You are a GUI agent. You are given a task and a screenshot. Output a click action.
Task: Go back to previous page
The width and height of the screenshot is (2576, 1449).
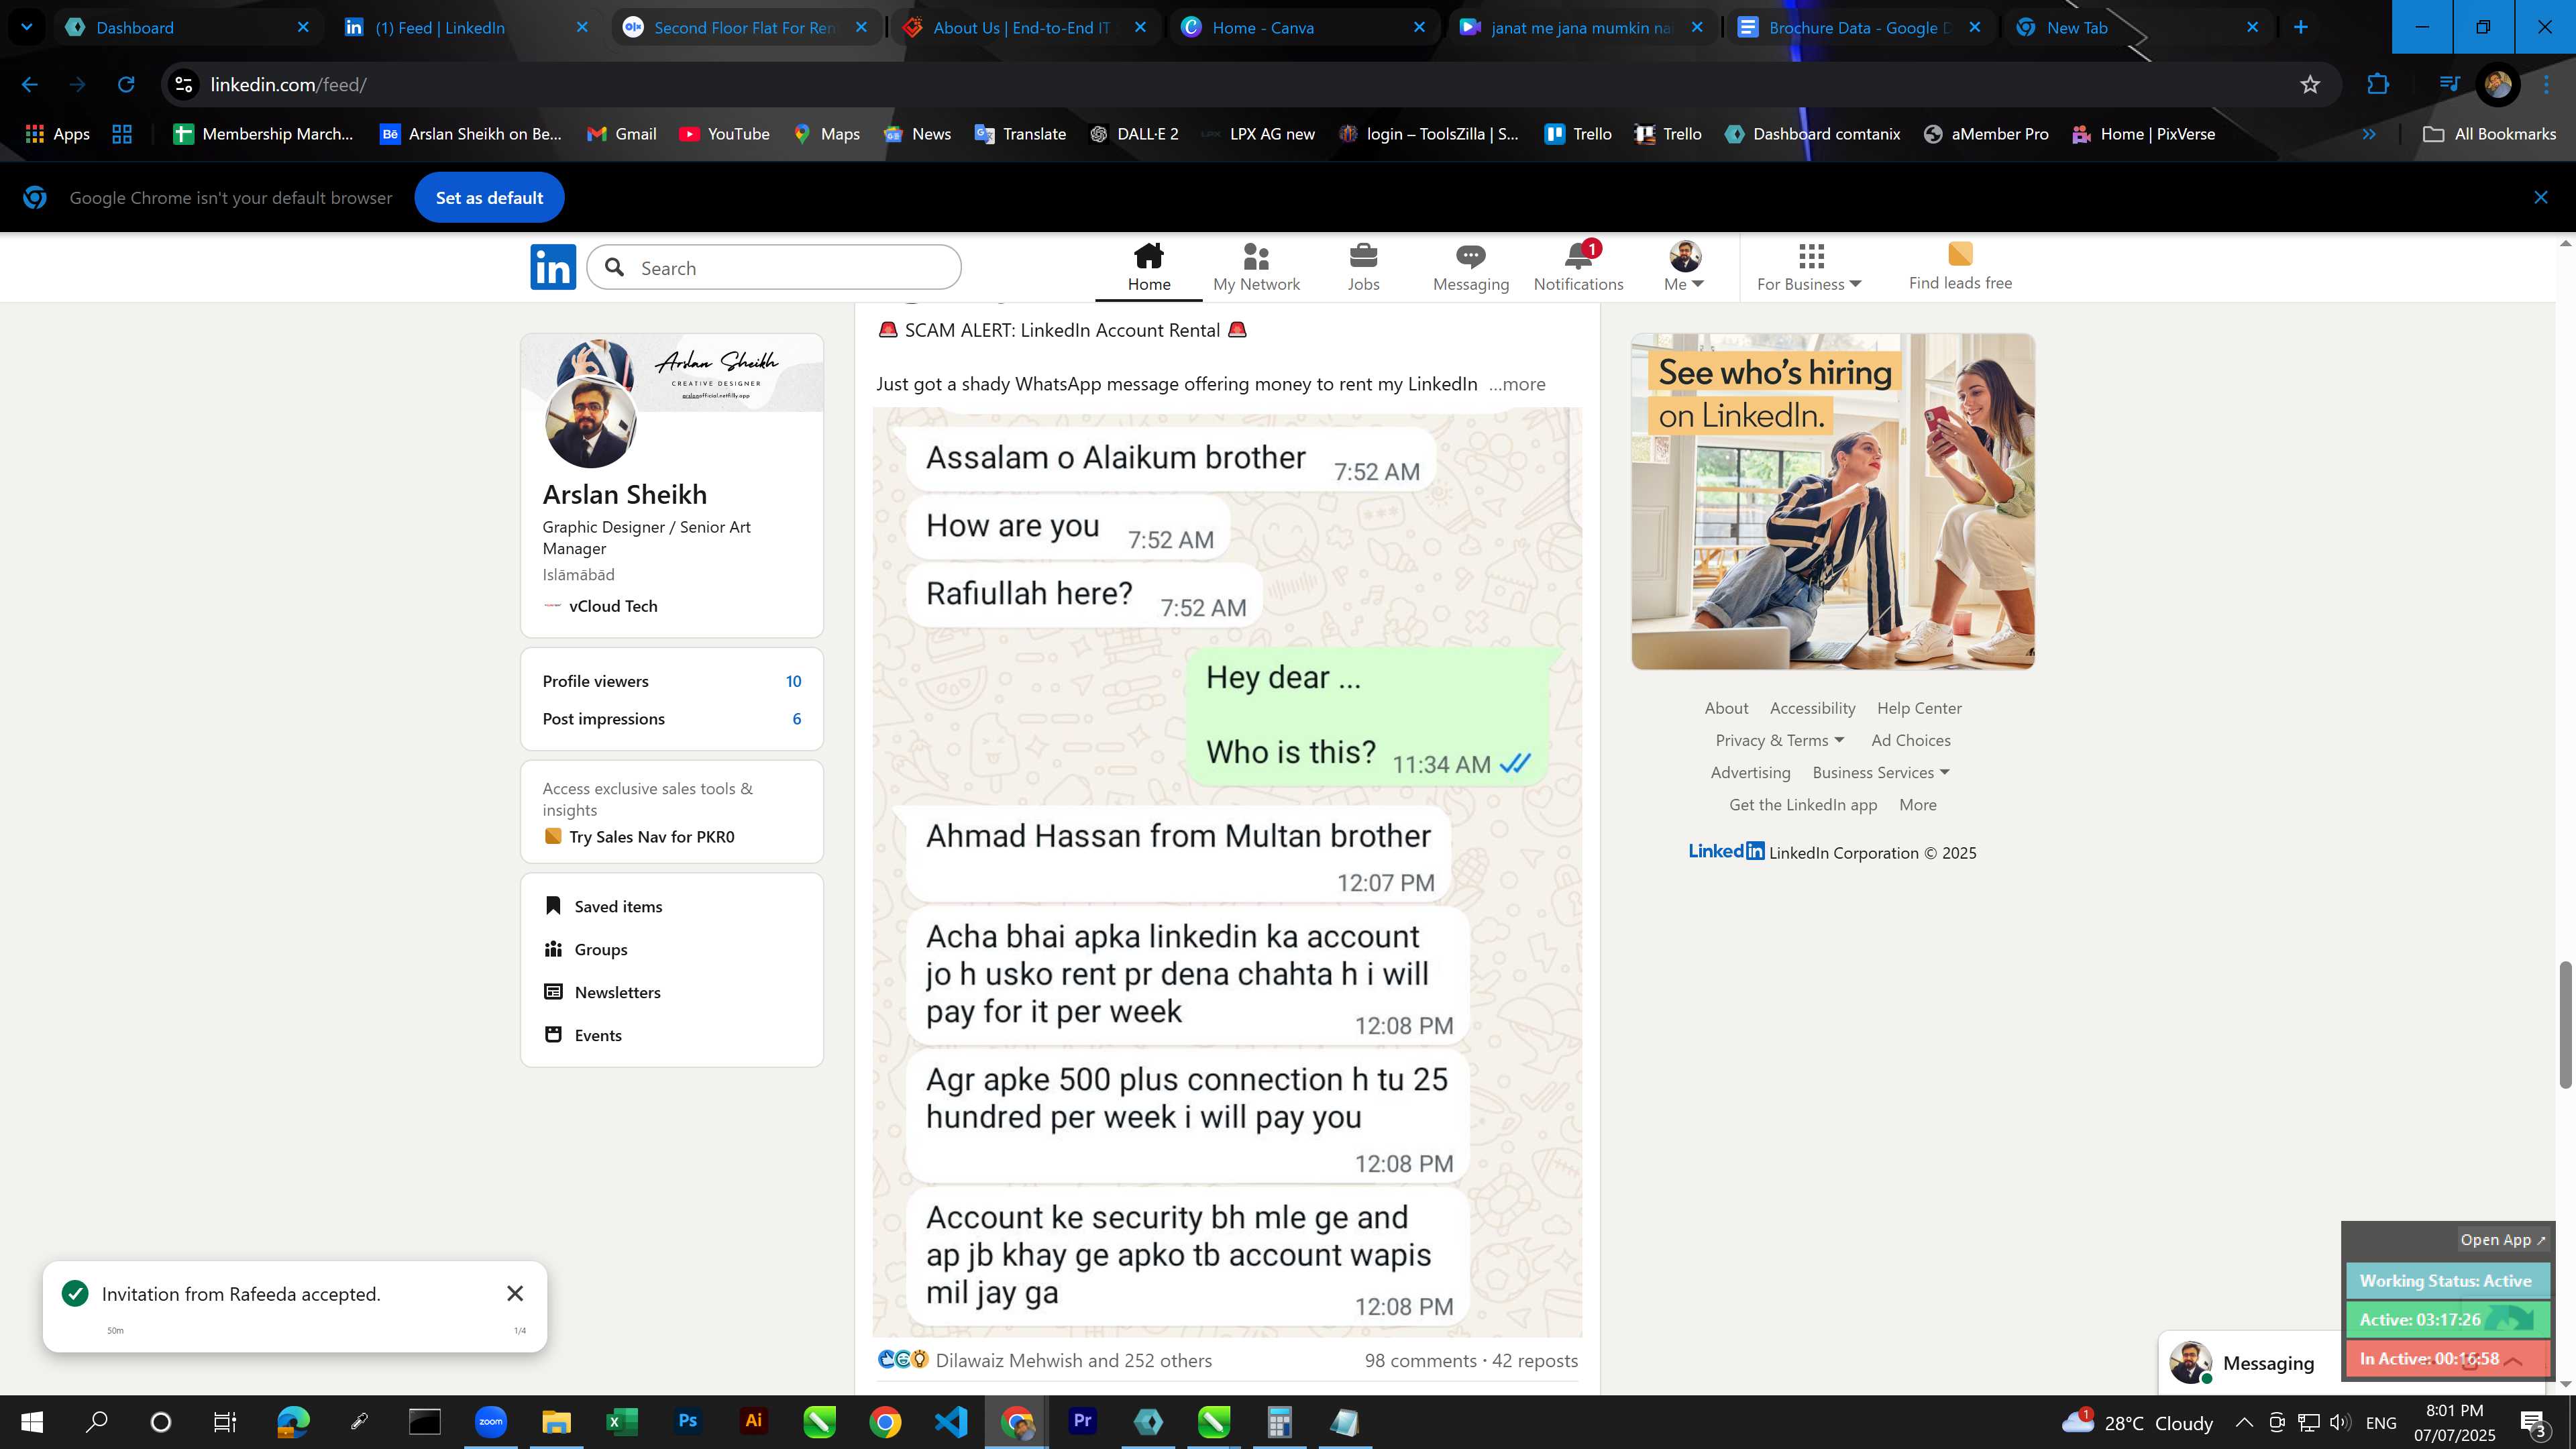(29, 85)
